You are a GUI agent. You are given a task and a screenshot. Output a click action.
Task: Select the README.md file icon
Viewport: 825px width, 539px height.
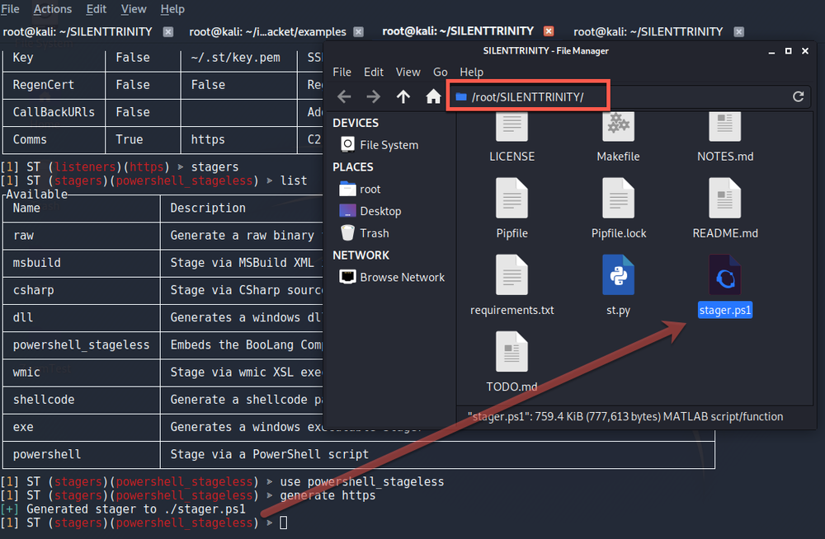coord(724,199)
